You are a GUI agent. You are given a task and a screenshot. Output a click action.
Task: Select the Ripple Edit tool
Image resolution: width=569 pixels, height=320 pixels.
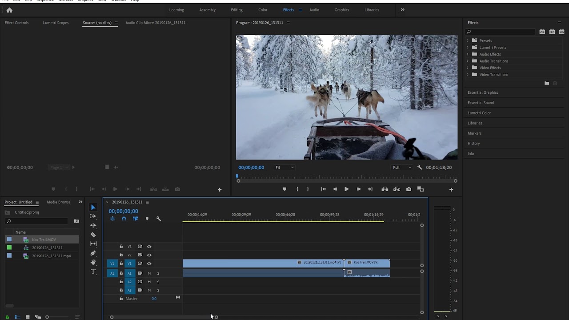point(93,225)
